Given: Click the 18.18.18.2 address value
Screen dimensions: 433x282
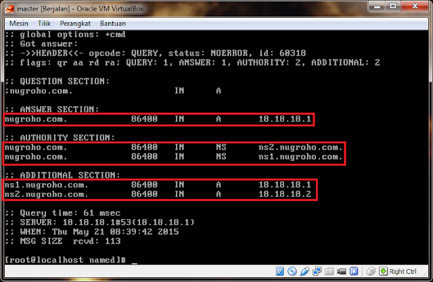Looking at the screenshot, I should (x=285, y=194).
